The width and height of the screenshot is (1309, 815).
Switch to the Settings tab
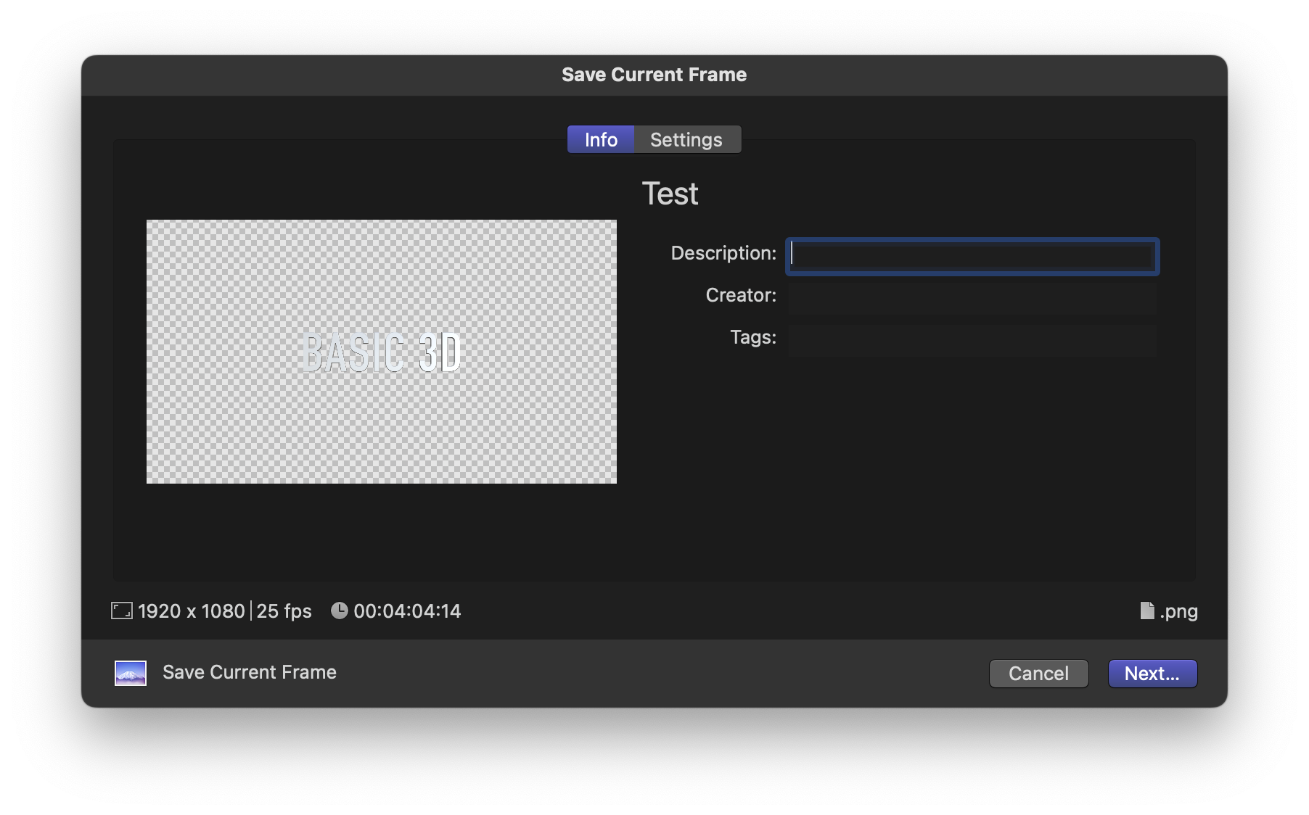click(686, 139)
